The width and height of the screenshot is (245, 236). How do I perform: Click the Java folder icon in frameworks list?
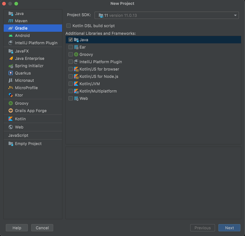tap(76, 40)
